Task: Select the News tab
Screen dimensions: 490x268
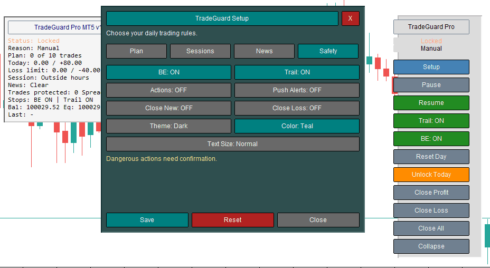Action: point(264,51)
